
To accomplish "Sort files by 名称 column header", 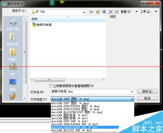I will click(x=68, y=19).
